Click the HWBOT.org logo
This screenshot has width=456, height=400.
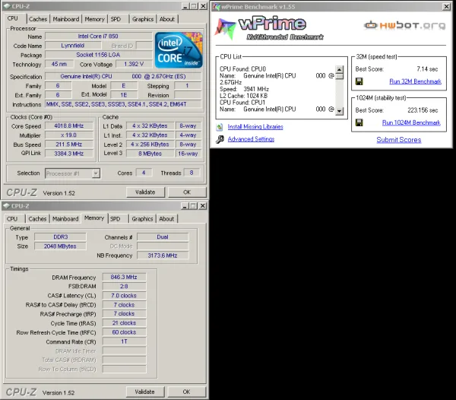tap(404, 25)
